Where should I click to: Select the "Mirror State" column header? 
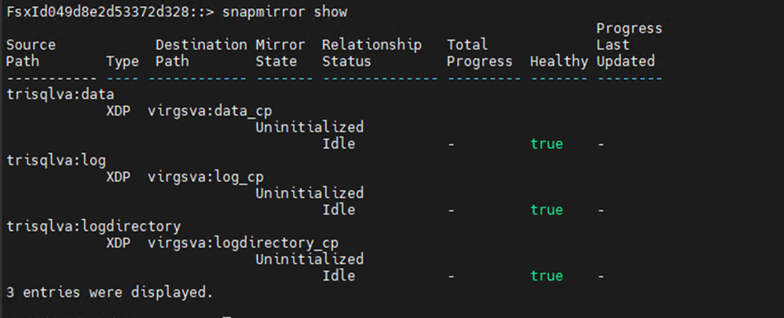click(280, 53)
